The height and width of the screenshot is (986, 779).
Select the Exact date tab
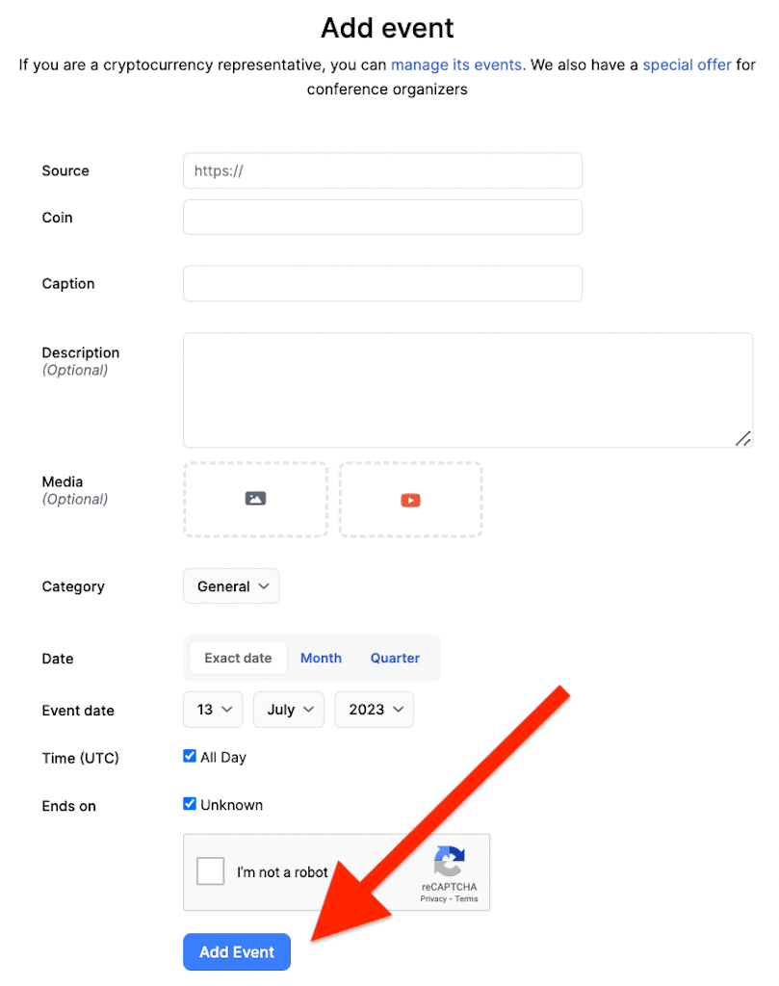[x=238, y=658]
